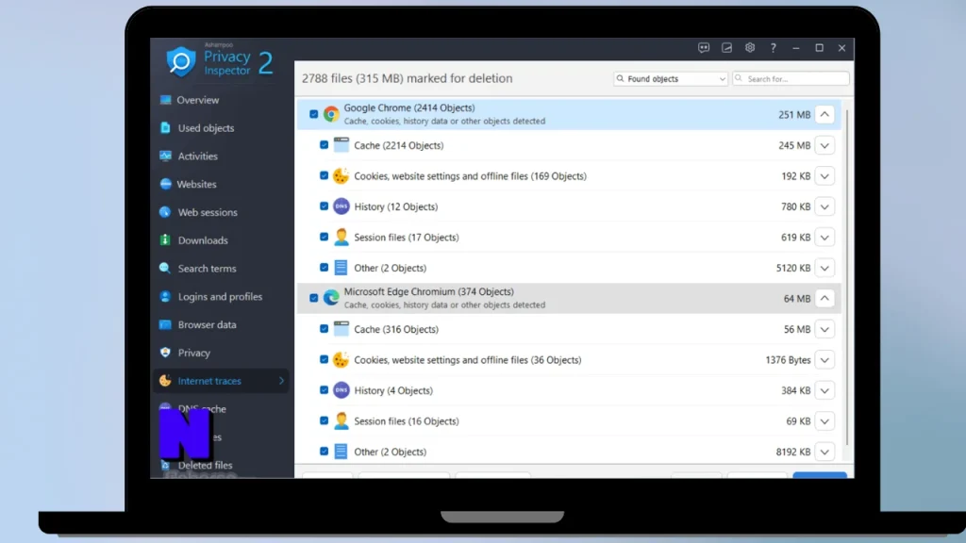This screenshot has height=543, width=966.
Task: Click Edge Cache (316 Objects) window icon
Action: tap(341, 329)
